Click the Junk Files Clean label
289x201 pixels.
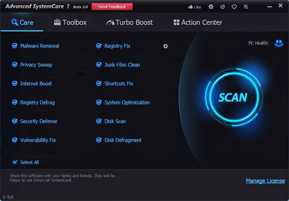122,65
